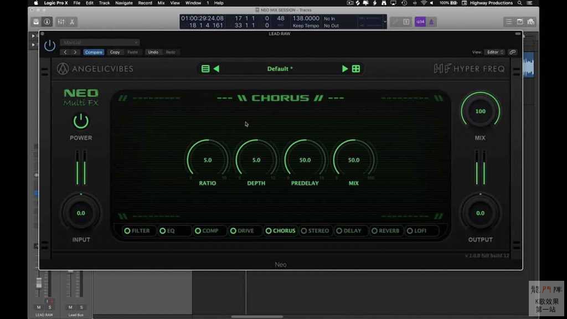Toggle the plugin window link button

coord(512,52)
